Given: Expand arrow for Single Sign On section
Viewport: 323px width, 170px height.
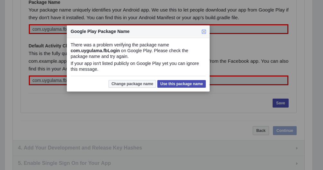Looking at the screenshot, I should pyautogui.click(x=297, y=164).
